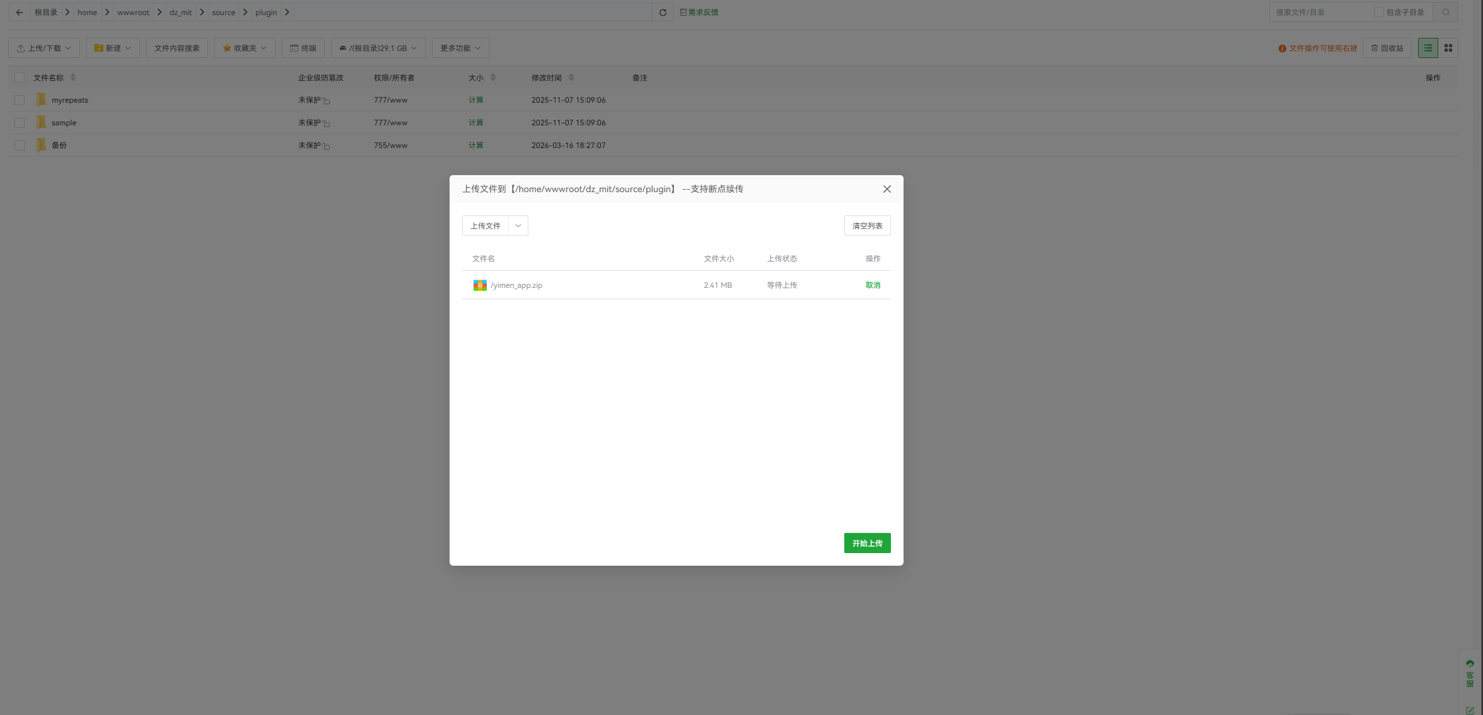The image size is (1483, 715).
Task: Open the root directory disk dropdown
Action: click(378, 48)
